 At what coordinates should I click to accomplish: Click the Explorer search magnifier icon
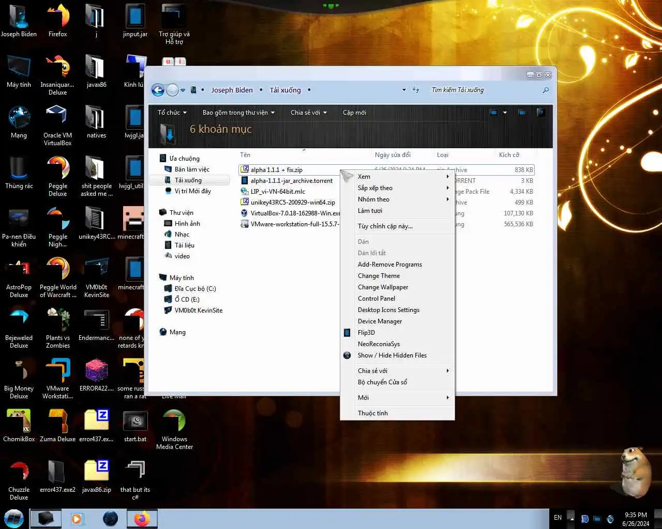tap(545, 90)
